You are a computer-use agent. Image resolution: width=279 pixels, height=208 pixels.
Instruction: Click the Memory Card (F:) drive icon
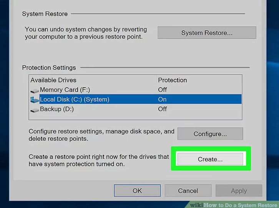coord(35,90)
